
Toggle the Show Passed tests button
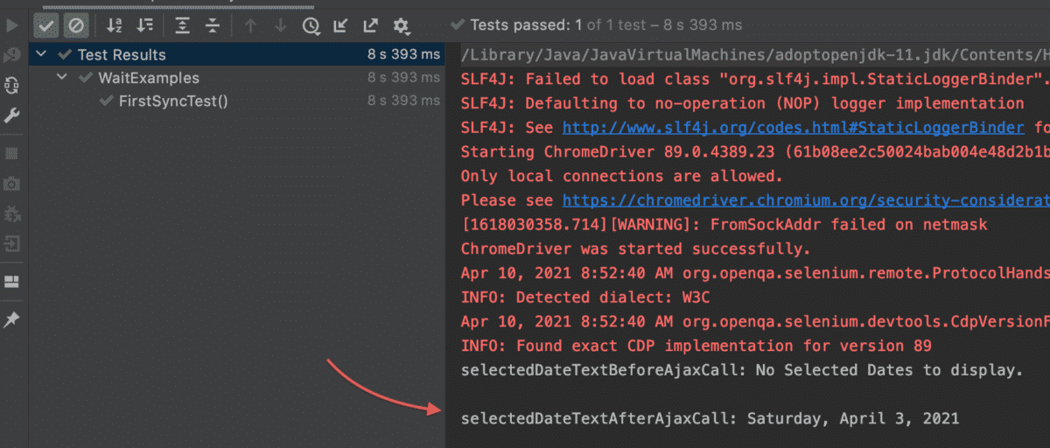click(x=46, y=25)
